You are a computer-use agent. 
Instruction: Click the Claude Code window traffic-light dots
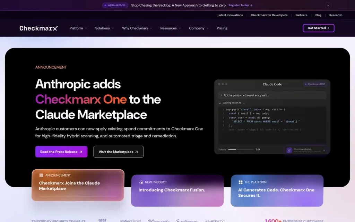223,84
